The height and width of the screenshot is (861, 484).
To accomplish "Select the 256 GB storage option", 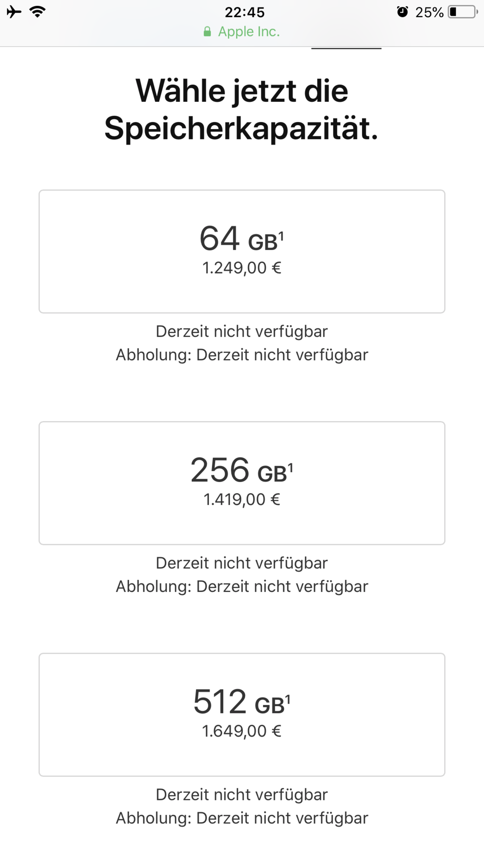I will [x=242, y=483].
